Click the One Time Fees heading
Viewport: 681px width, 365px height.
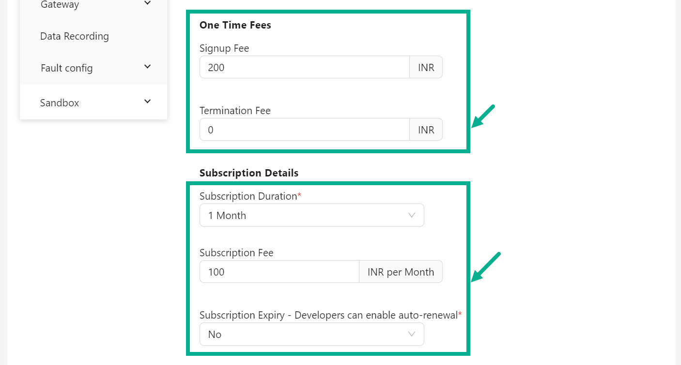pyautogui.click(x=235, y=25)
